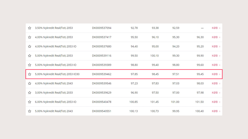The height and width of the screenshot is (139, 248).
Task: Select bond name in DK0009539116 row
Action: point(54,56)
